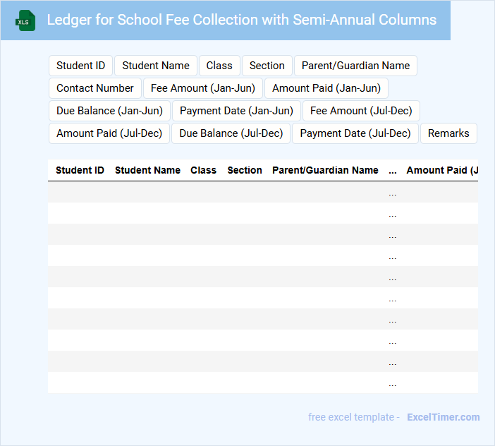
Task: Click the Amount Paid (Jan-Jun) tag
Action: point(326,88)
